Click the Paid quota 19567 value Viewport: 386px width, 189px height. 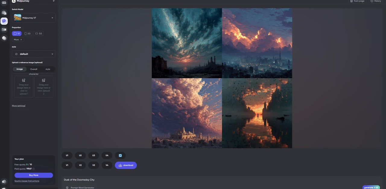(x=29, y=169)
